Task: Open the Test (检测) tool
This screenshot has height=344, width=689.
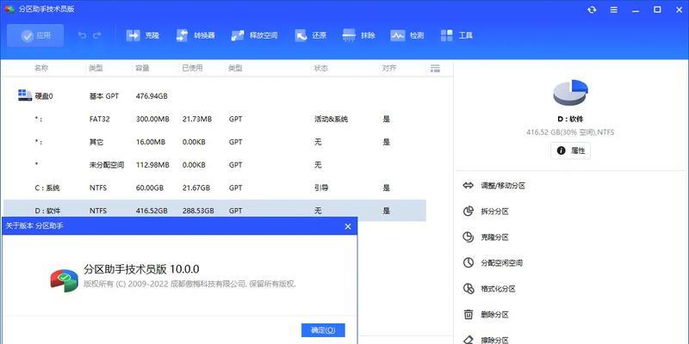Action: [407, 35]
